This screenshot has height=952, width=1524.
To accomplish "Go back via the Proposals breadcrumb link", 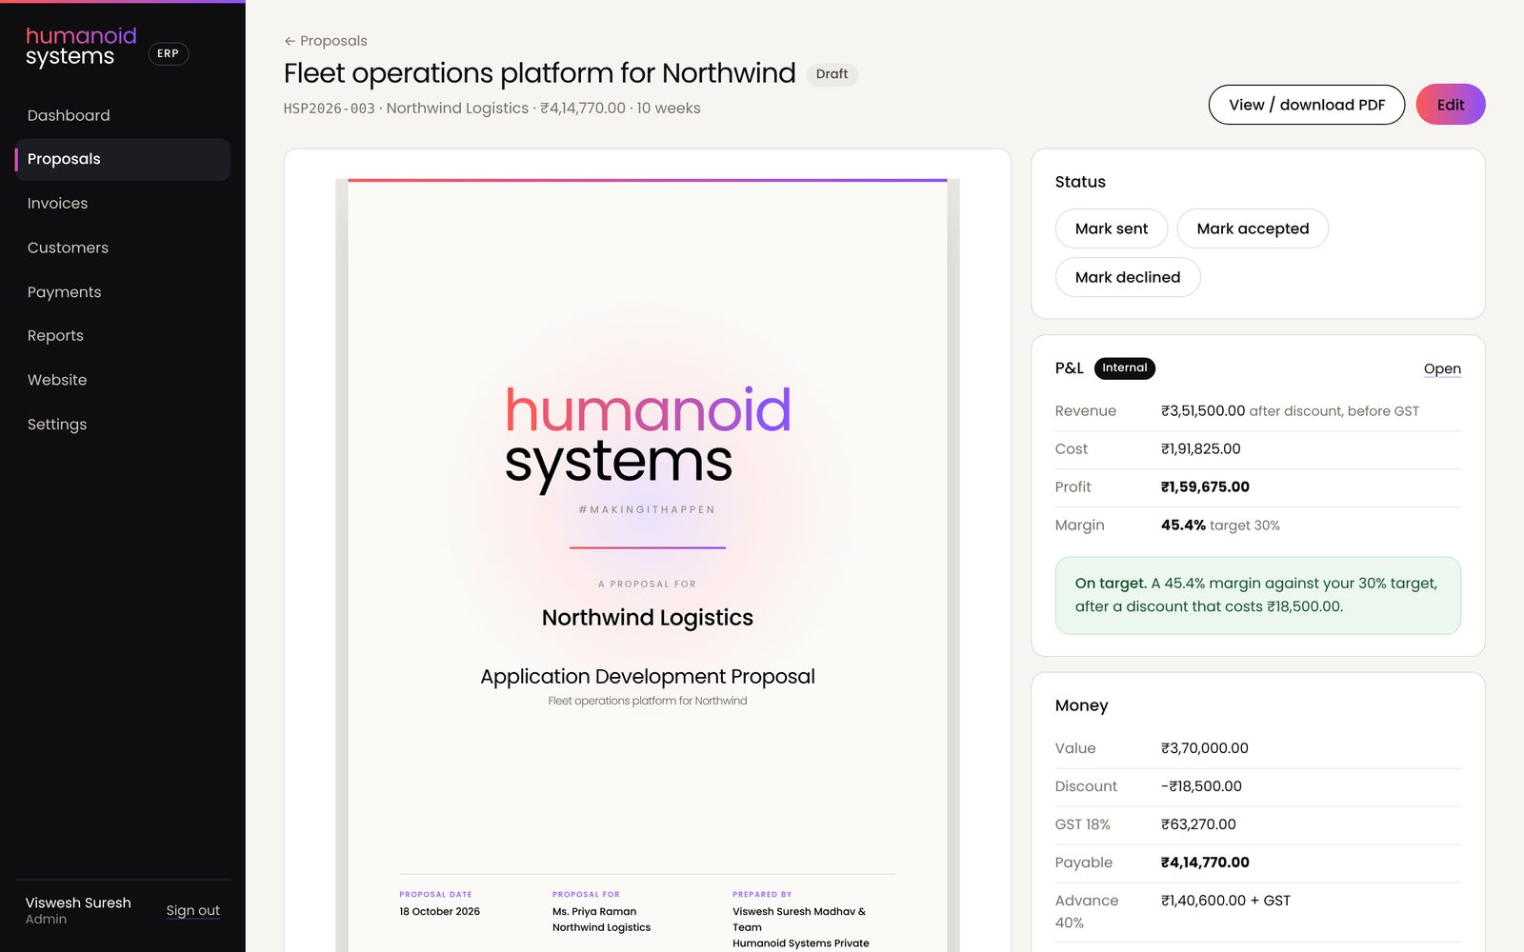I will click(325, 41).
